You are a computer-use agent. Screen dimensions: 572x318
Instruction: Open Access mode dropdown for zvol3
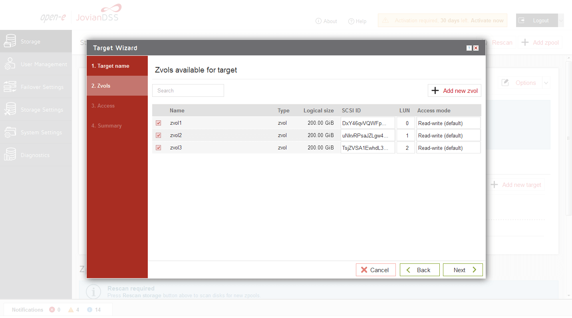(x=448, y=148)
